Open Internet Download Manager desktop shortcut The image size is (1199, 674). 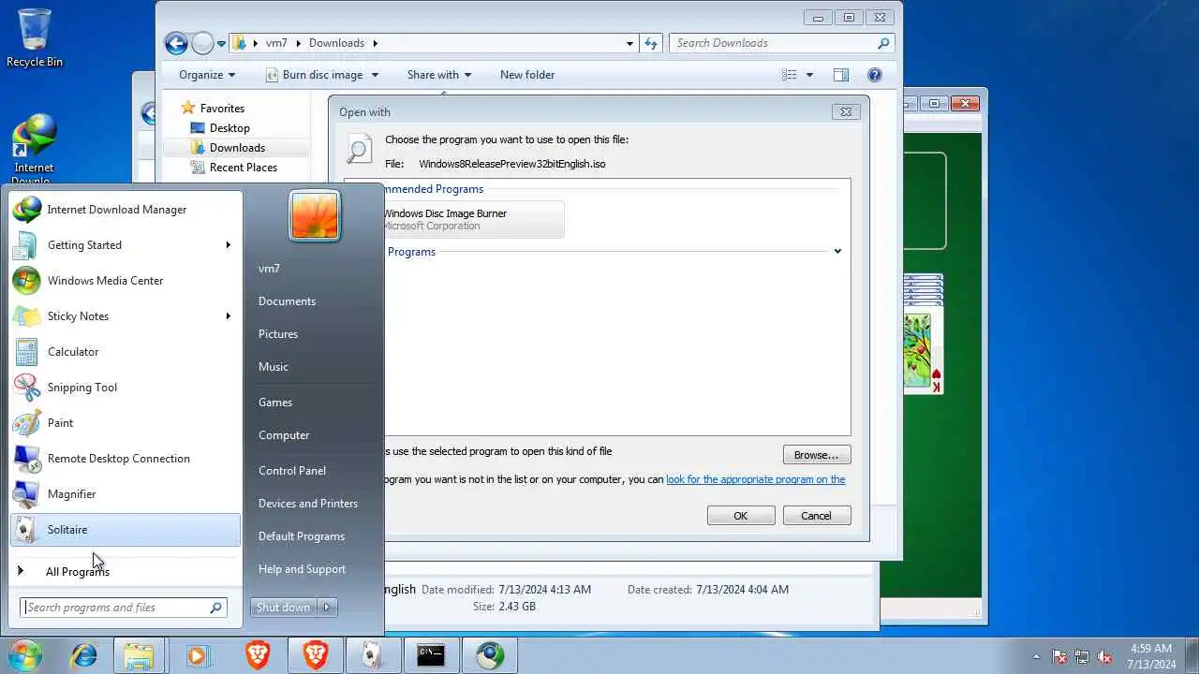coord(34,150)
